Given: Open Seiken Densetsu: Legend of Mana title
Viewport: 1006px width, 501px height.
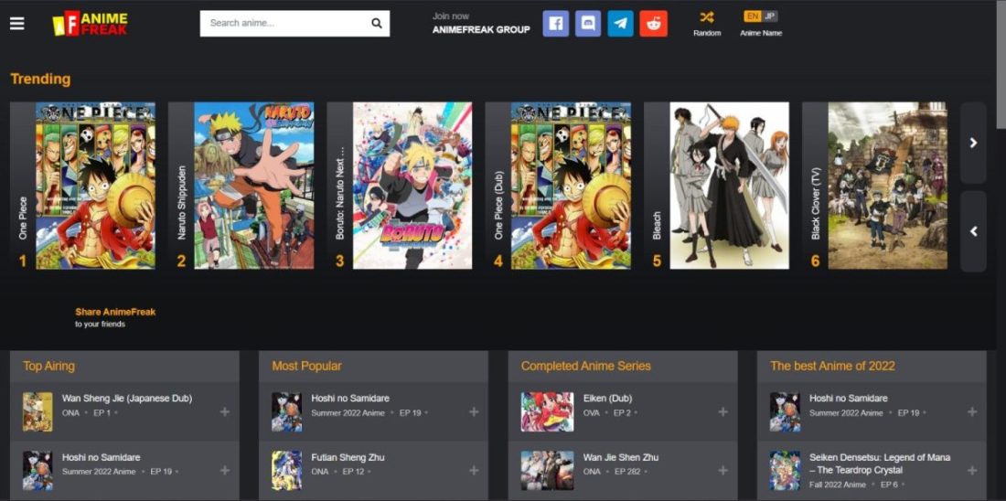Looking at the screenshot, I should (880, 464).
